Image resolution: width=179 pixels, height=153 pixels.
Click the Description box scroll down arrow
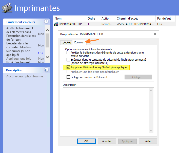point(151,131)
